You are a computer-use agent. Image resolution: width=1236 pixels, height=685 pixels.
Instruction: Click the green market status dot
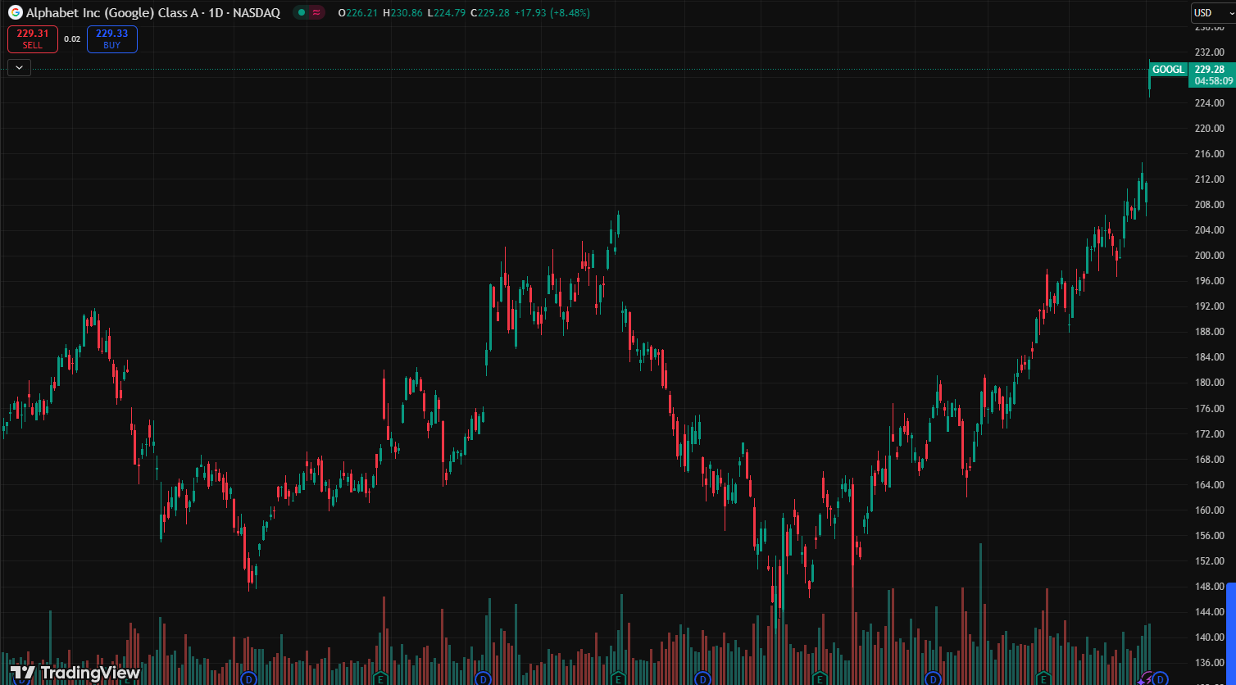[302, 13]
